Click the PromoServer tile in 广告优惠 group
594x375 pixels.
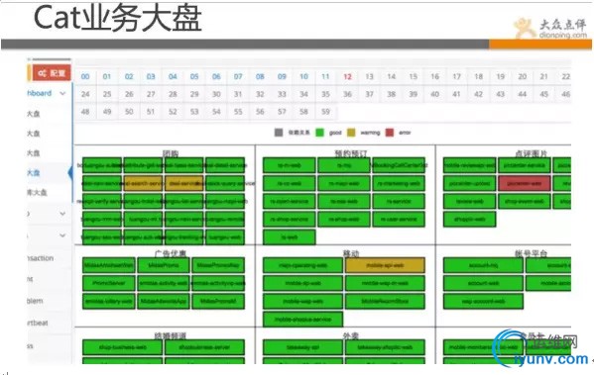[109, 283]
